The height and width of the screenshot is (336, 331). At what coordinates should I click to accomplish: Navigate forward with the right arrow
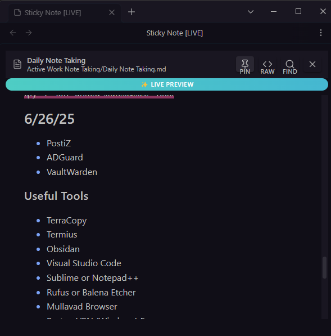(29, 33)
